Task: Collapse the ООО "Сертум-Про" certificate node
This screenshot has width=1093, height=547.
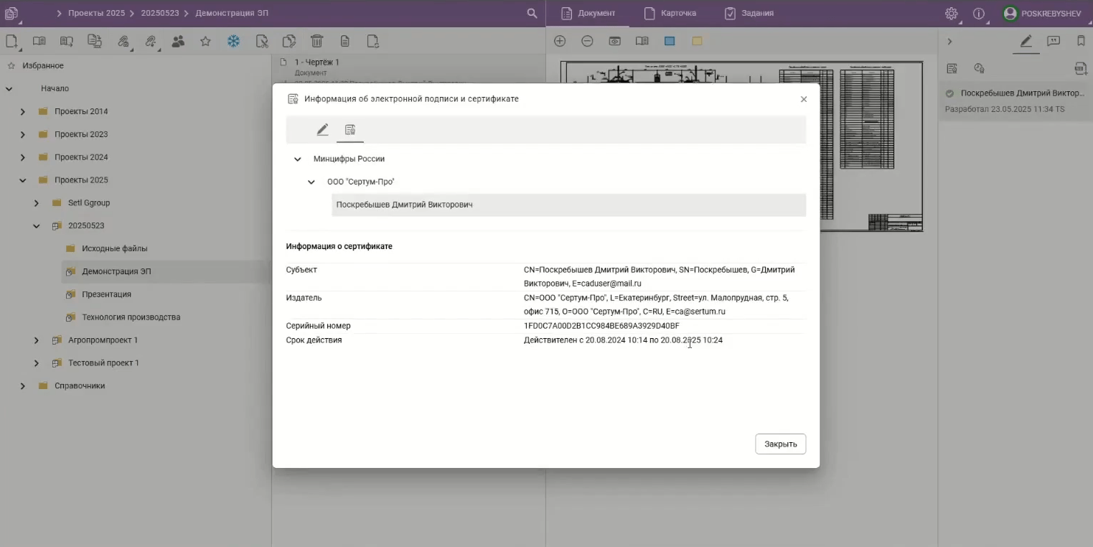Action: (x=311, y=182)
